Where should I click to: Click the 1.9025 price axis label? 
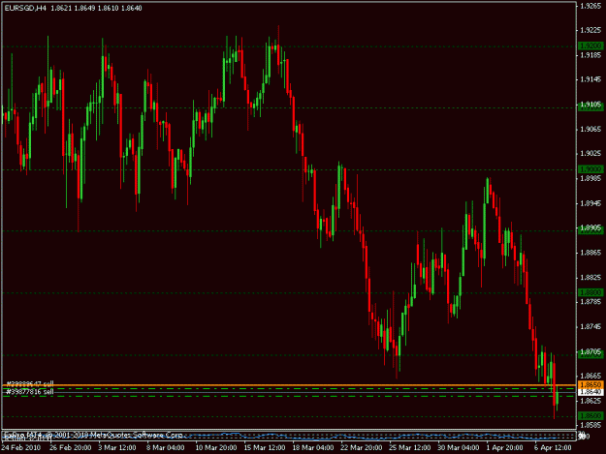click(591, 154)
